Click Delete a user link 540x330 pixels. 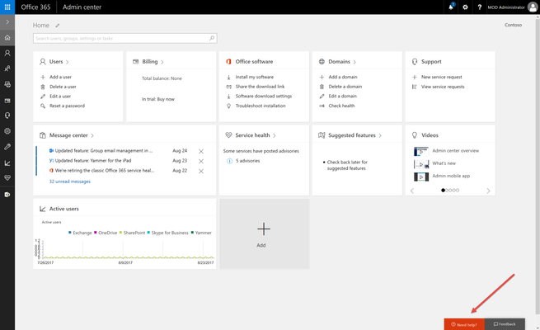(63, 87)
